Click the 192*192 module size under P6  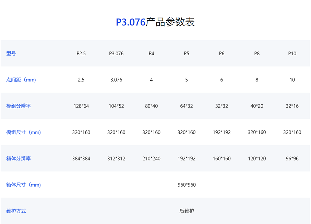pos(222,132)
